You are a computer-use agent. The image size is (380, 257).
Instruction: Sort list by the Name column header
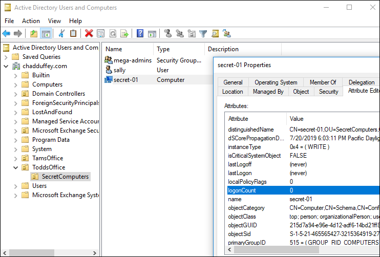128,49
